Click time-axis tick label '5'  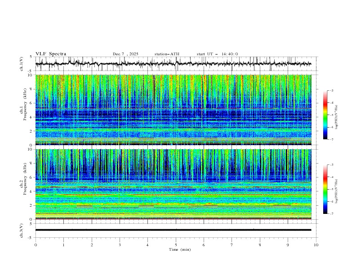(176, 245)
